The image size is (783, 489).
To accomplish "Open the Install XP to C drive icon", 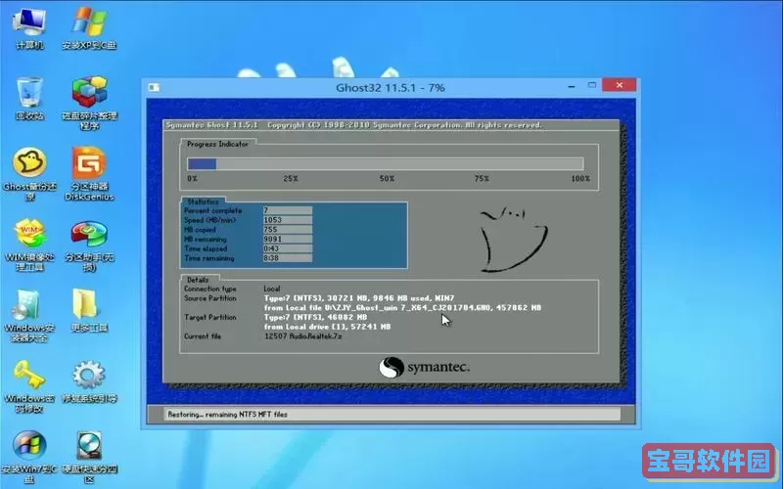I will point(89,22).
